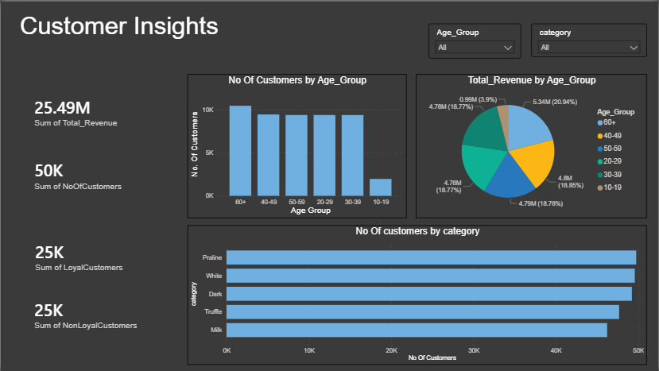Click the 4.79M (18.78%) pie label
This screenshot has width=659, height=371.
(541, 204)
